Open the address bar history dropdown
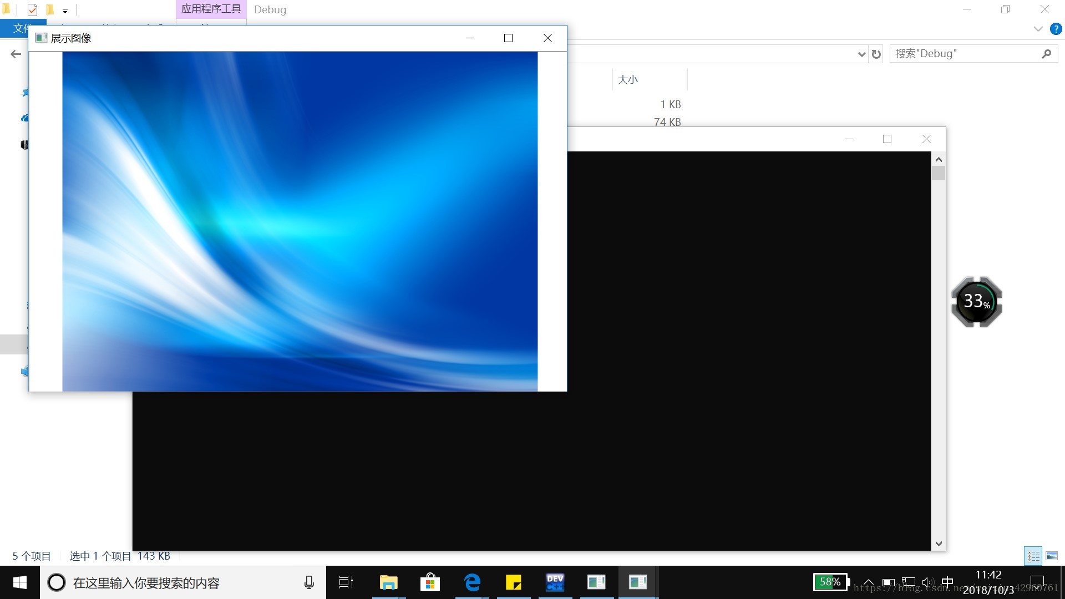Viewport: 1065px width, 599px height. [861, 54]
